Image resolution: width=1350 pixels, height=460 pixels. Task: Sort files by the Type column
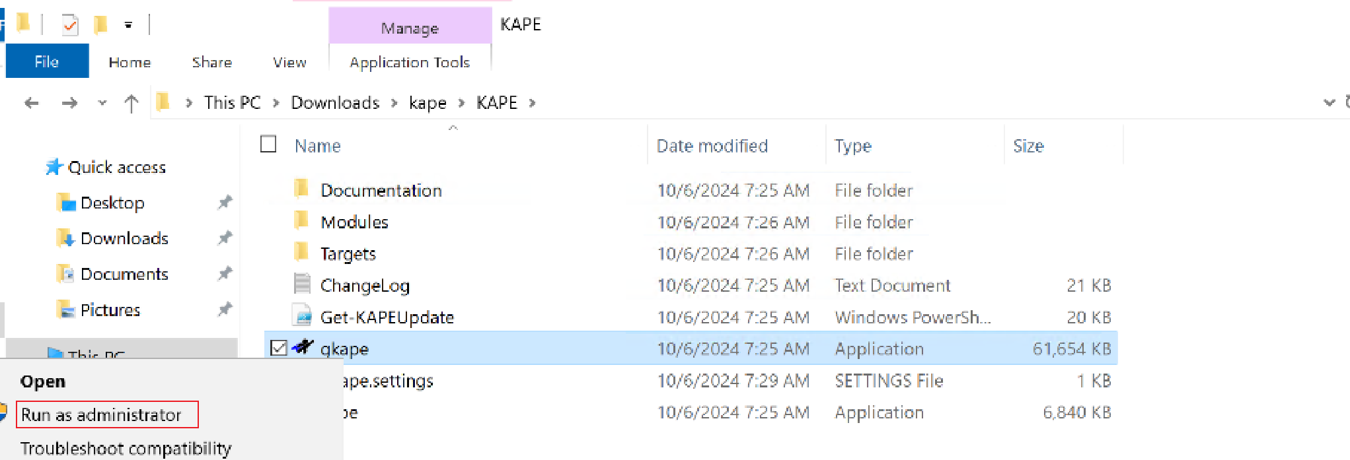click(852, 146)
